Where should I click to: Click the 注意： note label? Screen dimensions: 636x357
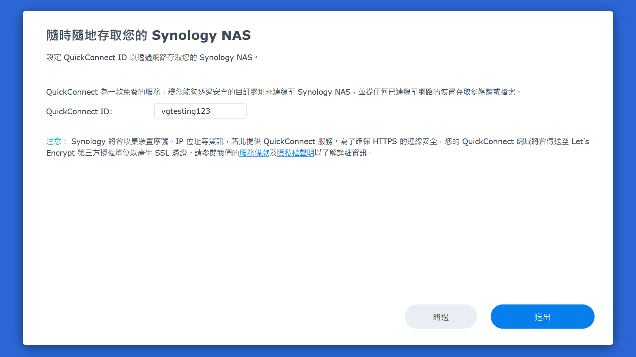tap(57, 141)
